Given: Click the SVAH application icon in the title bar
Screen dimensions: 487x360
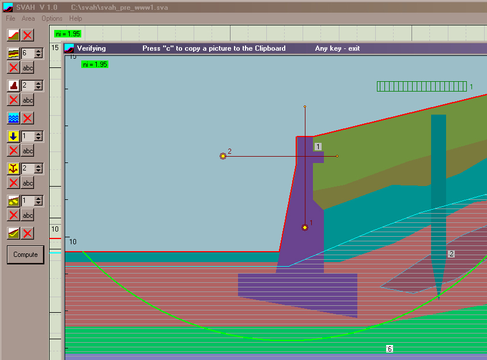Looking at the screenshot, I should pyautogui.click(x=7, y=7).
